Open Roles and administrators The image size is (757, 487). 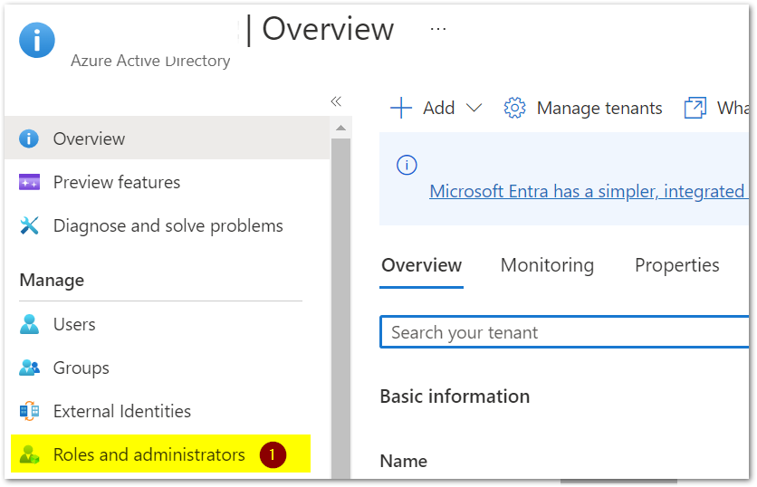pyautogui.click(x=149, y=454)
